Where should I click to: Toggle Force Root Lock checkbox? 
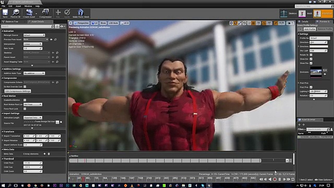coord(25,109)
